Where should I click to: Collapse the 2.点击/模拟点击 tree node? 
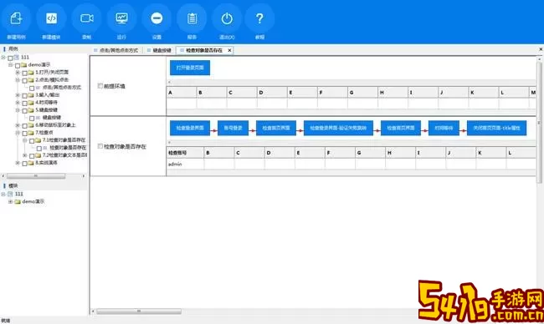tap(18, 80)
